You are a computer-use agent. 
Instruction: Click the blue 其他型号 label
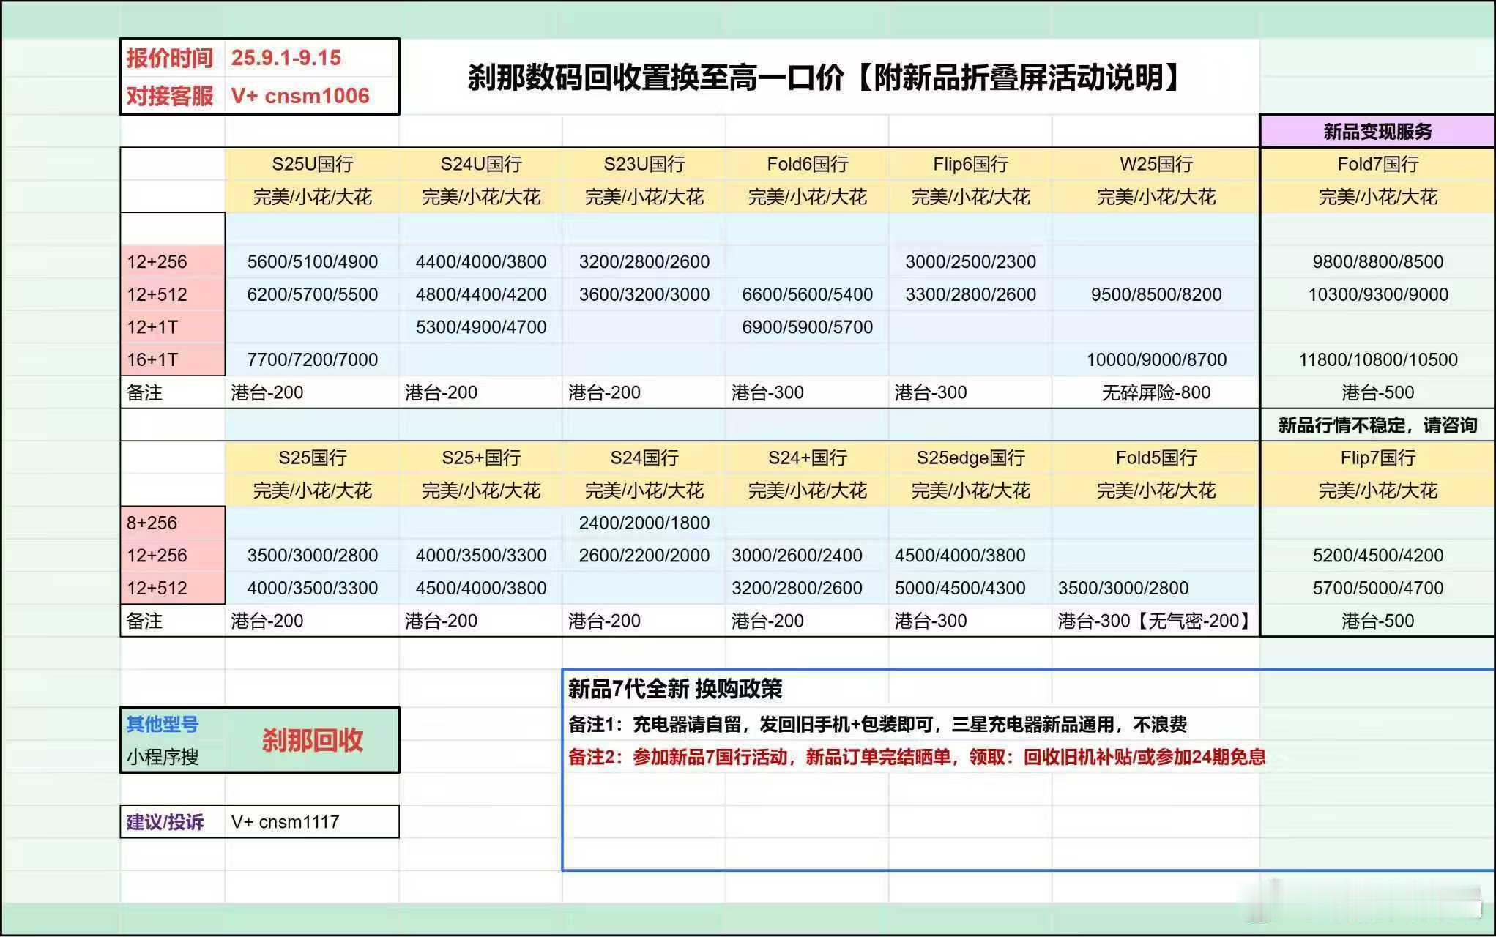163,724
